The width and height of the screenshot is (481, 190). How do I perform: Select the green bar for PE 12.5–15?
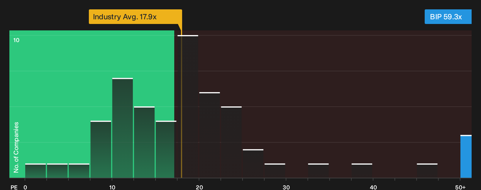pyautogui.click(x=144, y=142)
